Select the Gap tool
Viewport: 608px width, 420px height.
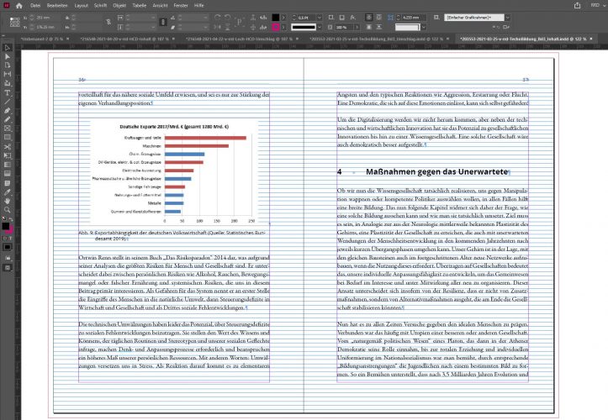(7, 75)
